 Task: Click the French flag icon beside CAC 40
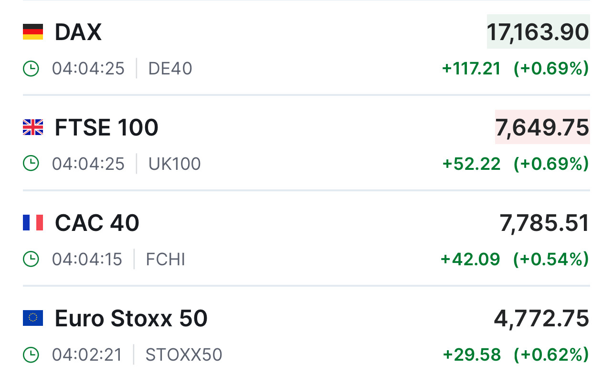(33, 223)
